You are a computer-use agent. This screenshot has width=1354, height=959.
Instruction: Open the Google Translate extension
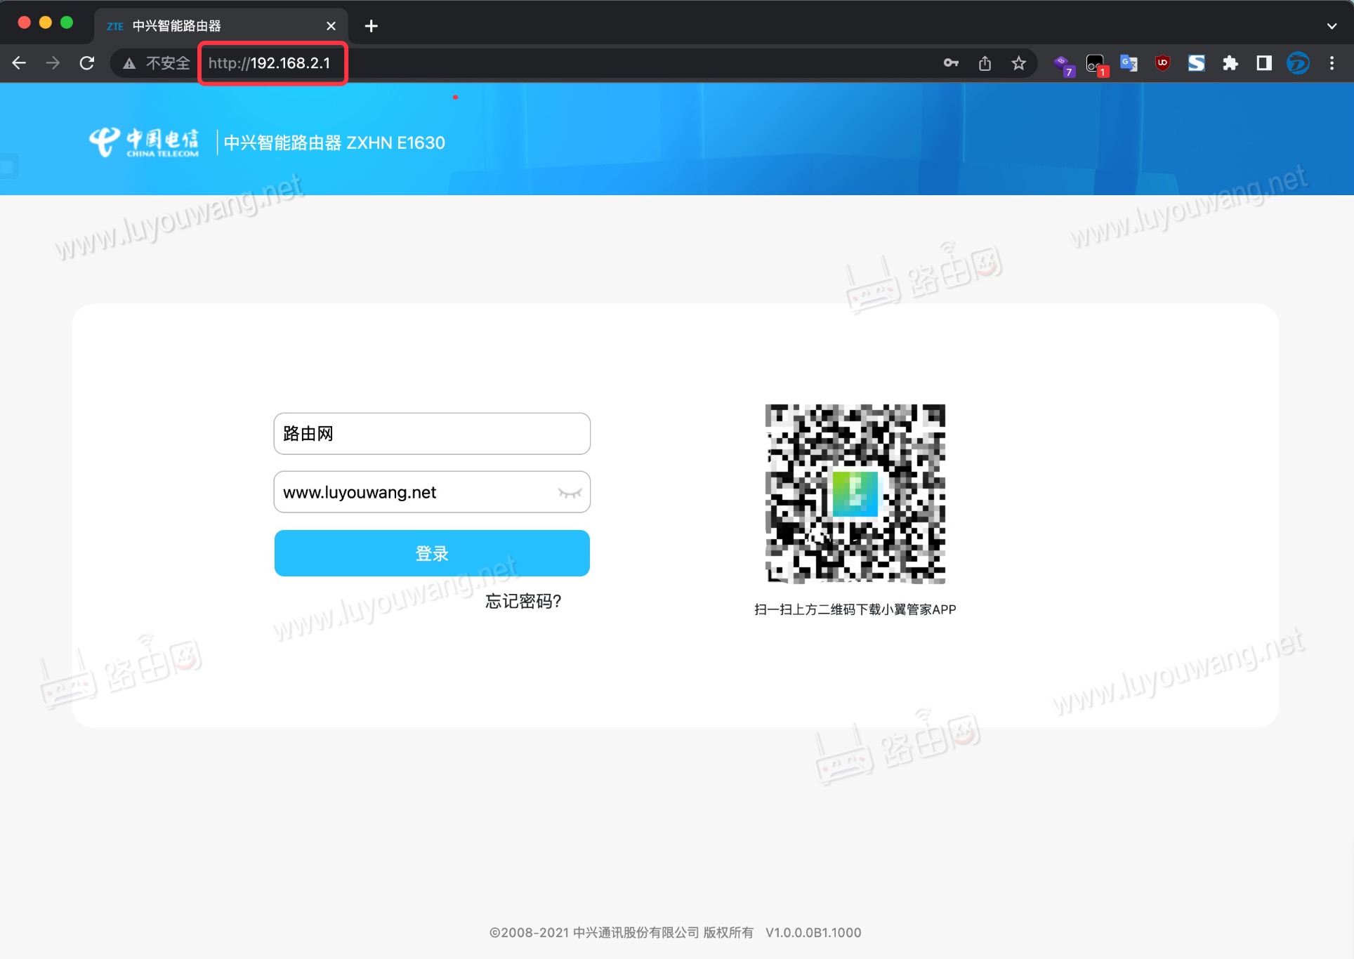tap(1129, 63)
